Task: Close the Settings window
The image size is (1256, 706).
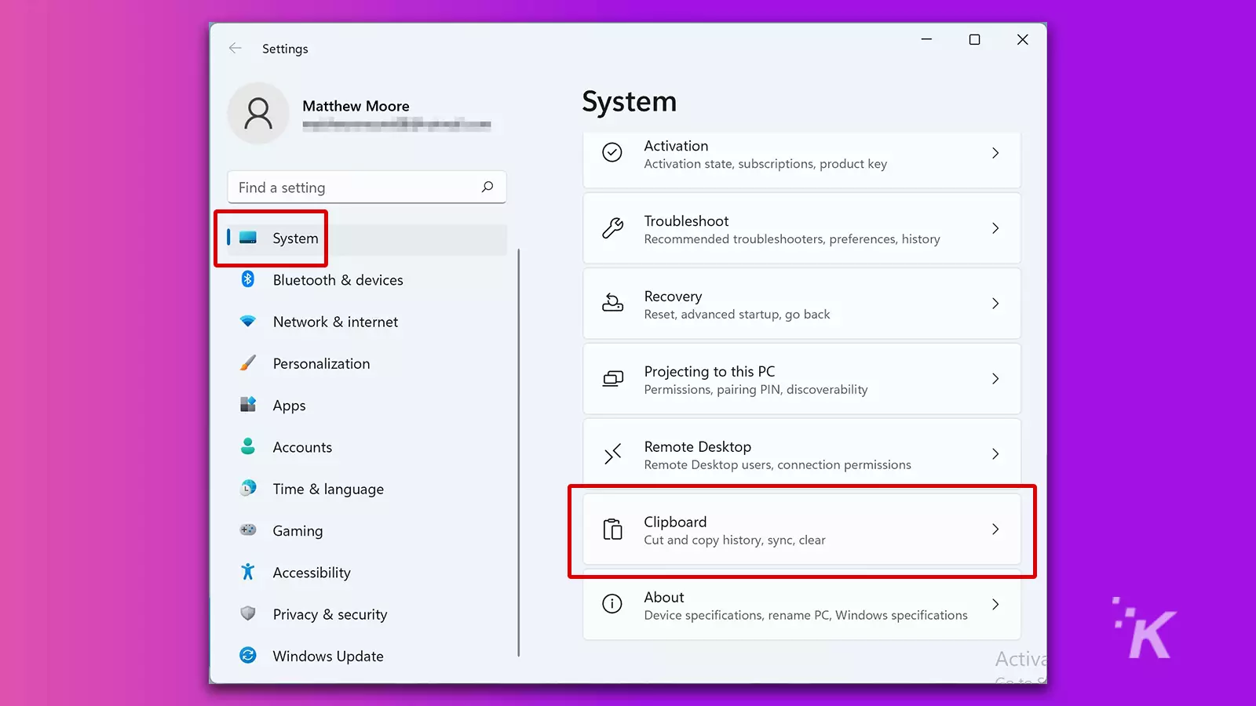Action: [1022, 39]
